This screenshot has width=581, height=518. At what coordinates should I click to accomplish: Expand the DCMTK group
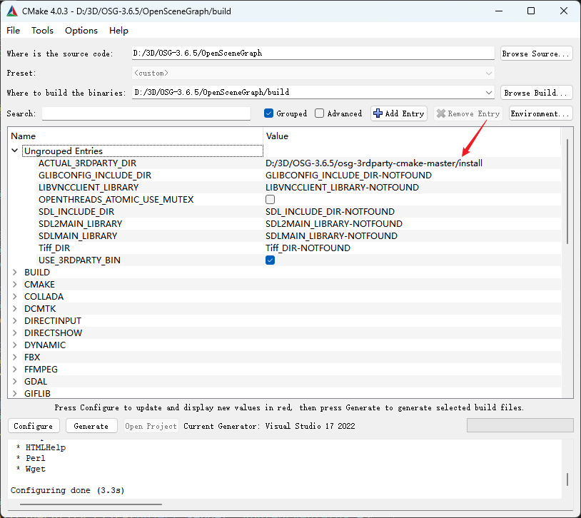[x=15, y=309]
